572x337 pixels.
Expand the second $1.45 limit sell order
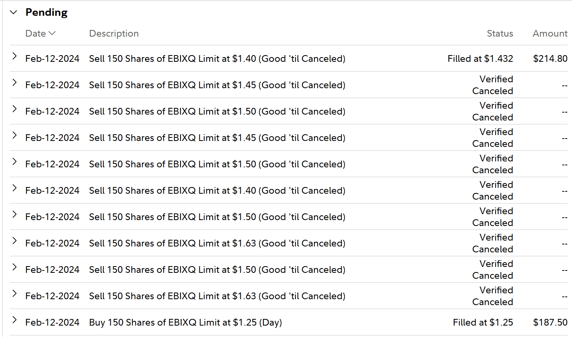(15, 135)
